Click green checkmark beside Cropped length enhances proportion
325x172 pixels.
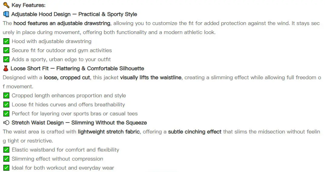point(6,95)
